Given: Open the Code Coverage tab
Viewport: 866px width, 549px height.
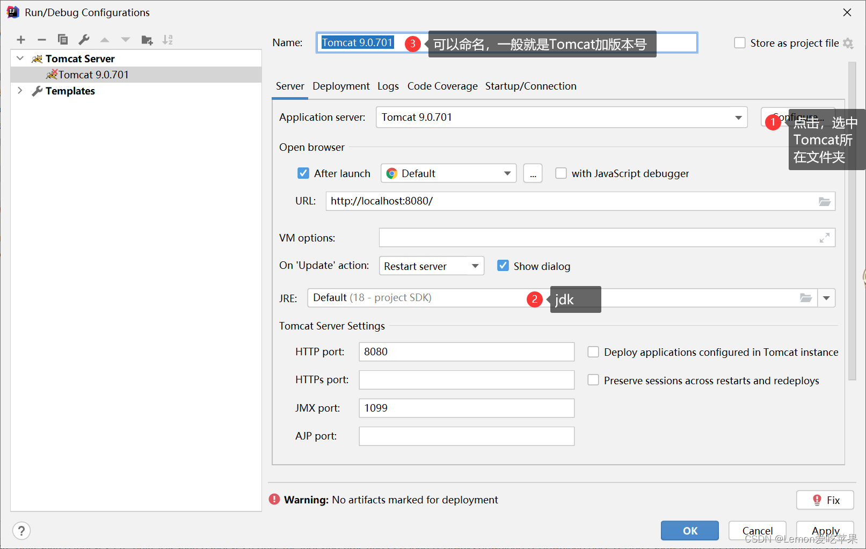Looking at the screenshot, I should tap(442, 86).
